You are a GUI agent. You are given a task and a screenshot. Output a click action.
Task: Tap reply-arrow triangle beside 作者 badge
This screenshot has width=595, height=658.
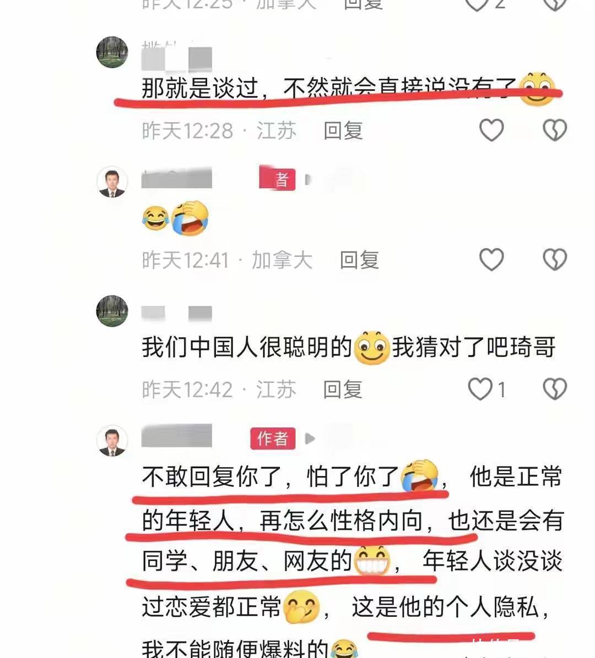pos(310,438)
